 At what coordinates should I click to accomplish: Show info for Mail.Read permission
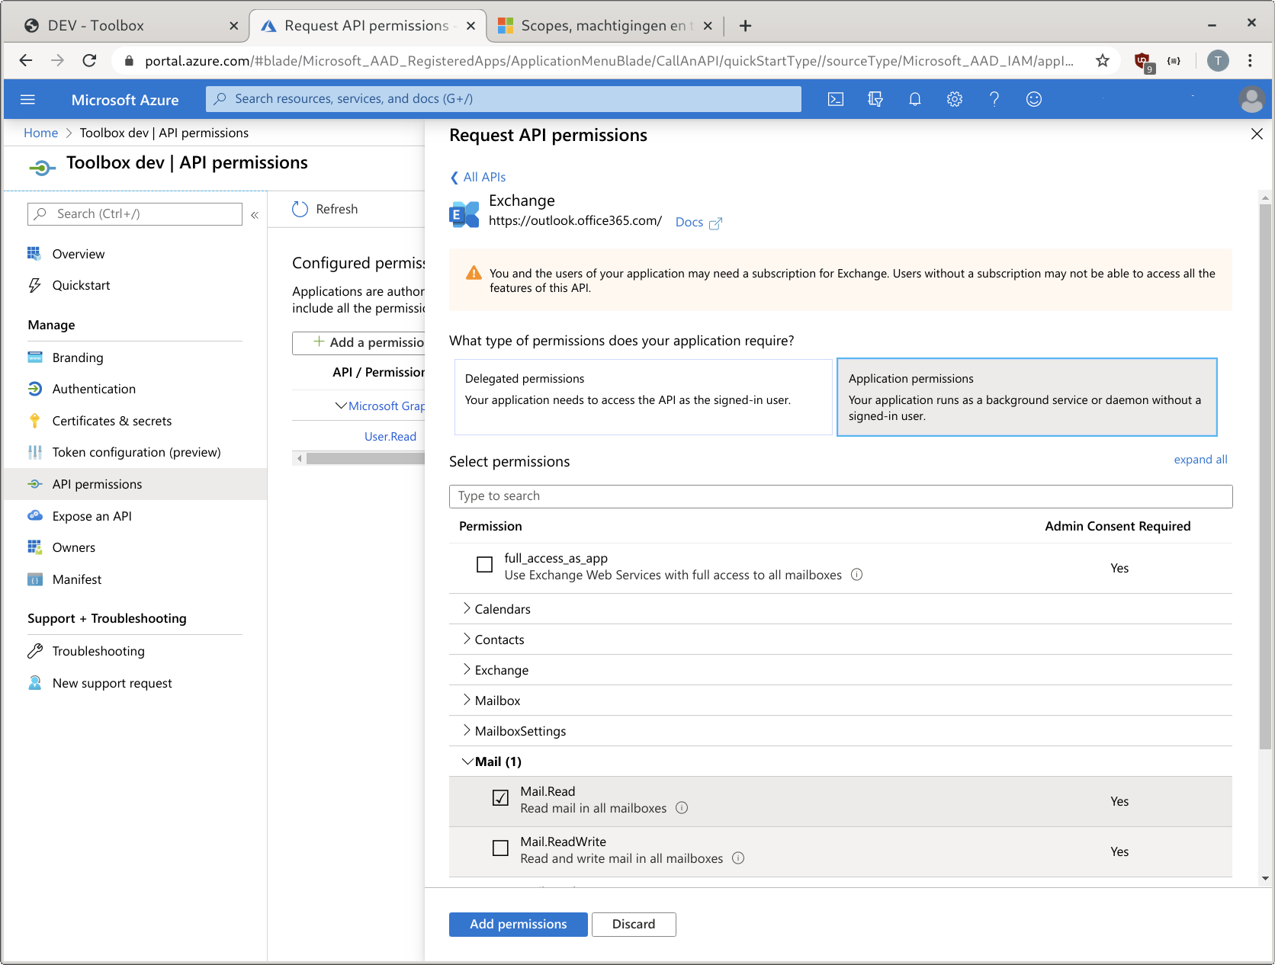tap(682, 808)
